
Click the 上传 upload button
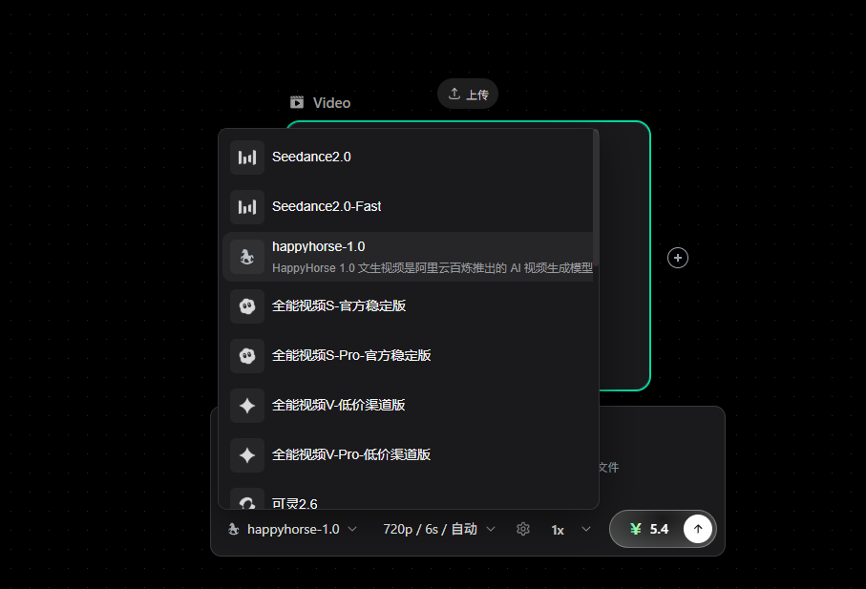coord(467,93)
